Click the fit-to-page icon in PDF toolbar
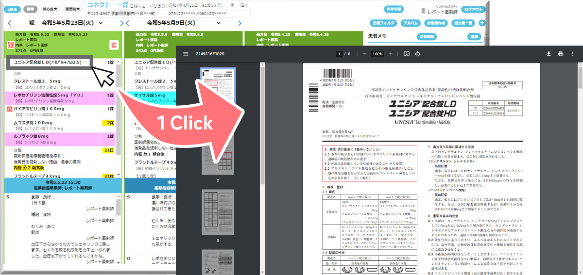 [x=407, y=54]
